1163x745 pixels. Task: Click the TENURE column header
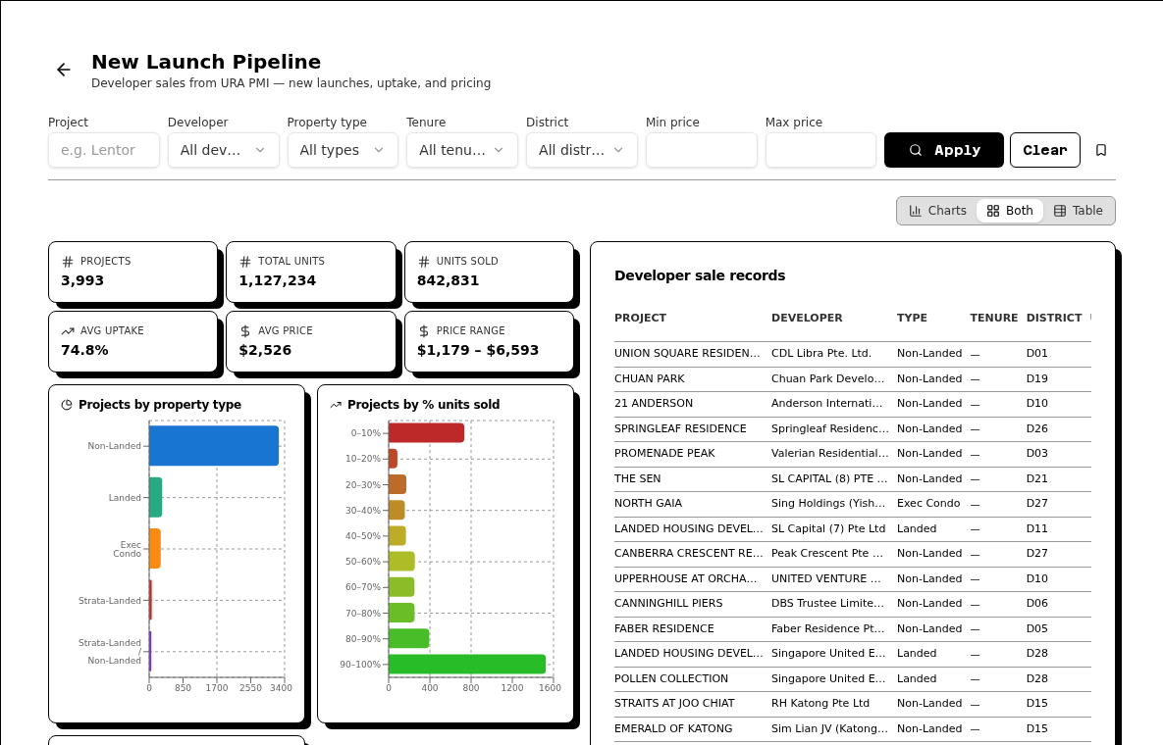click(x=994, y=318)
